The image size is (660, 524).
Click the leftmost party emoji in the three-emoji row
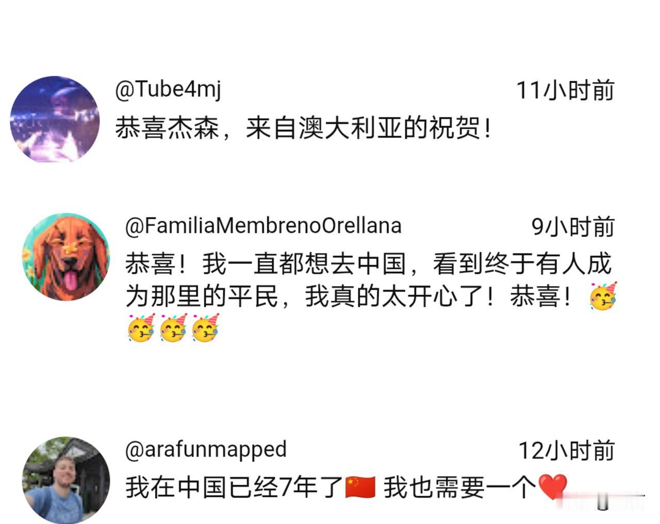pos(141,328)
